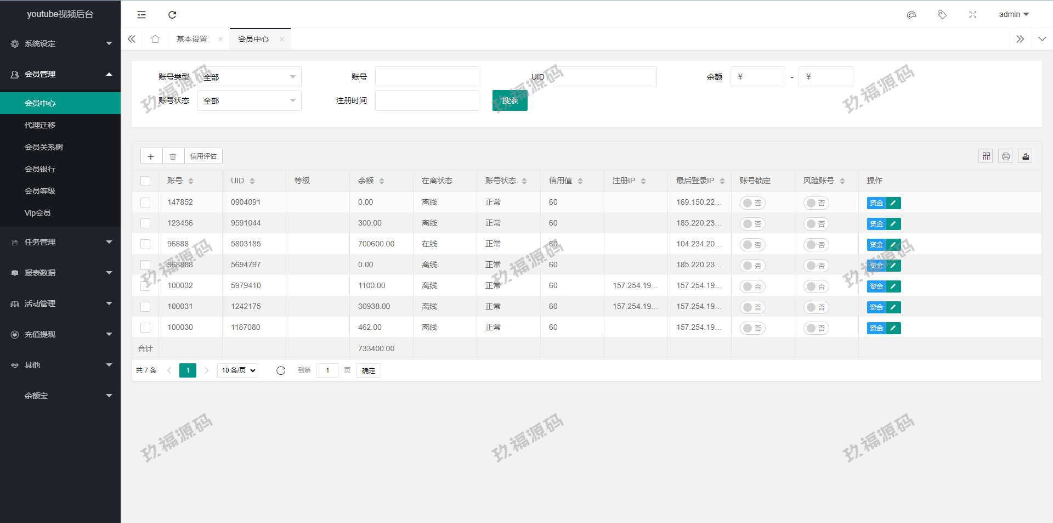Open the theme palette icon
Viewport: 1053px width, 523px height.
tap(911, 15)
